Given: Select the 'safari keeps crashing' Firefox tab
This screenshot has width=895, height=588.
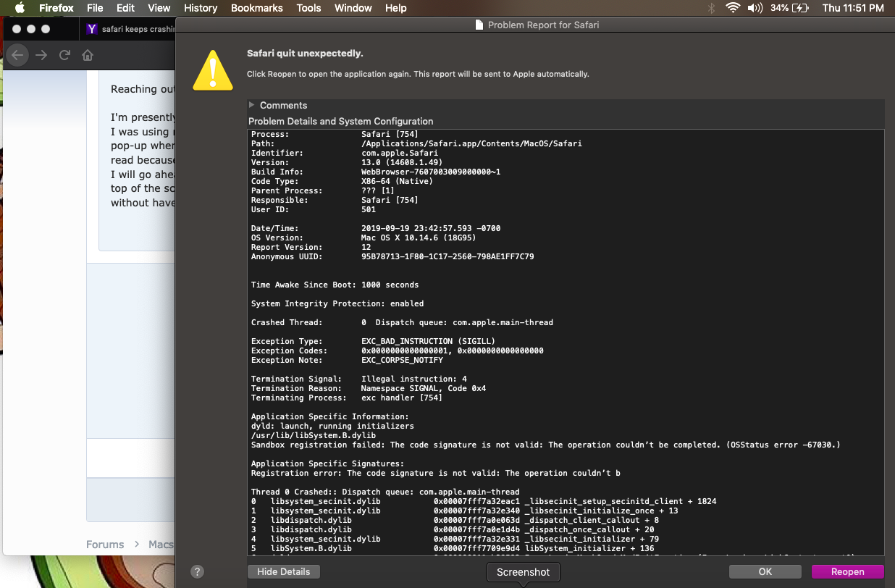Looking at the screenshot, I should [x=127, y=29].
